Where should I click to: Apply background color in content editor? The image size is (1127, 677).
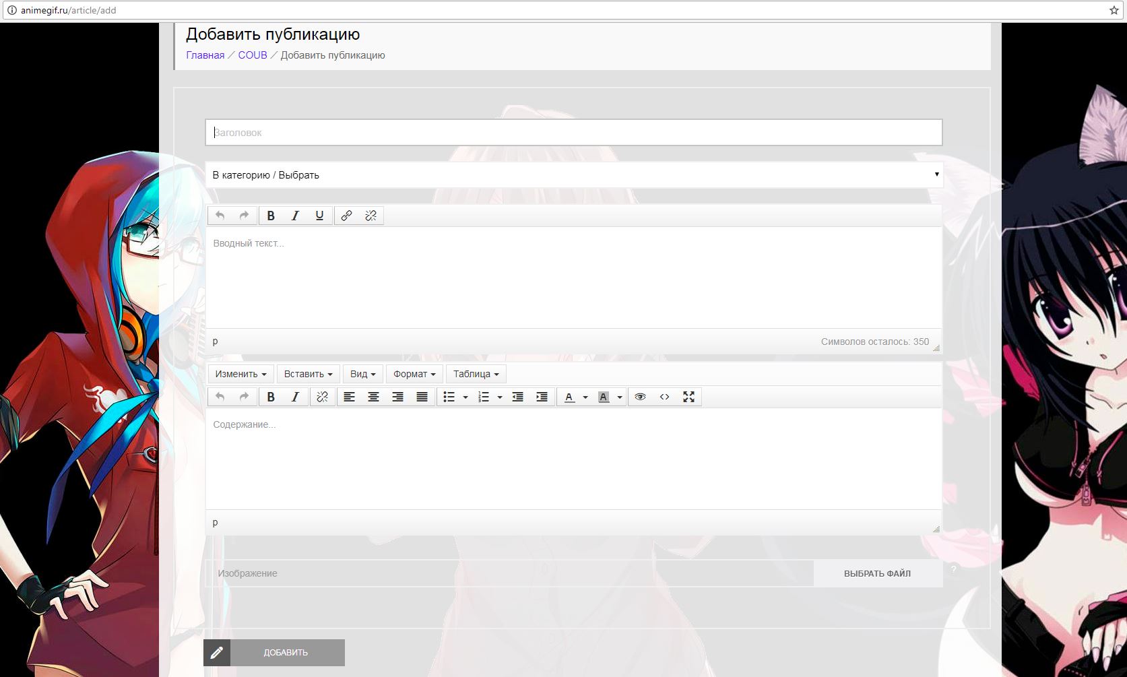click(x=604, y=397)
